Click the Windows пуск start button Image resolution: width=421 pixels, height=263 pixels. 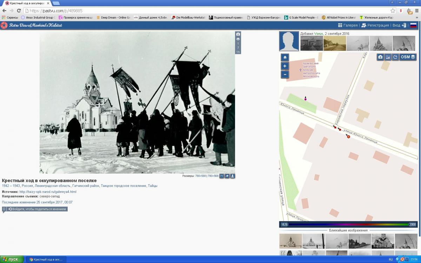click(12, 259)
